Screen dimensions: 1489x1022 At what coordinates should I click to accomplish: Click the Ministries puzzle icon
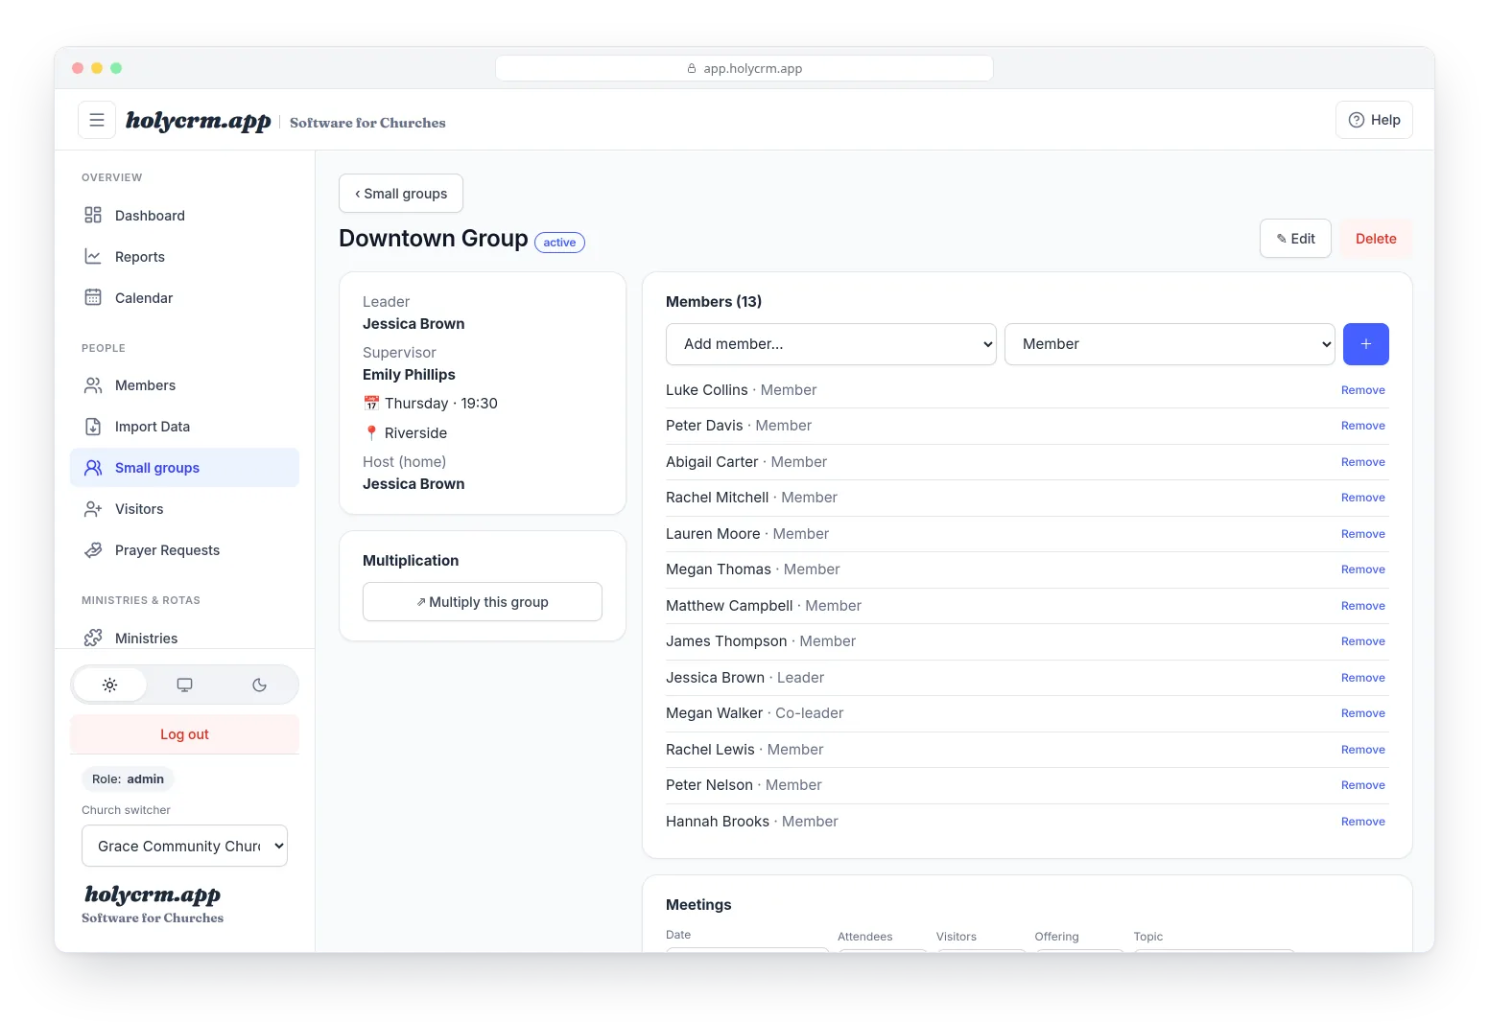[x=93, y=638]
